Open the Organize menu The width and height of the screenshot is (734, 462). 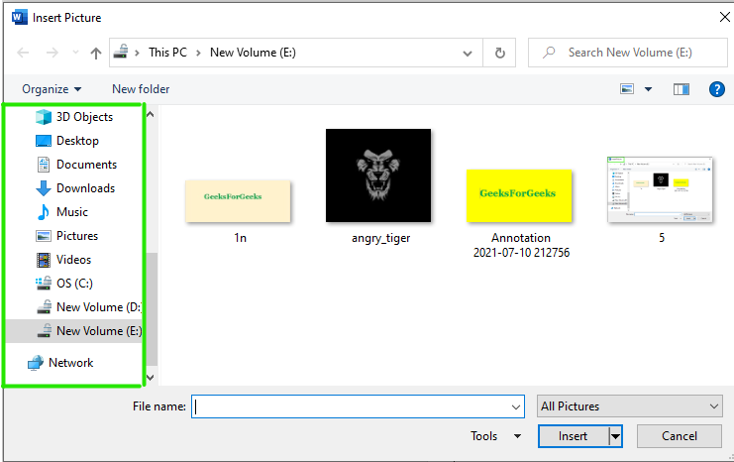click(x=52, y=89)
